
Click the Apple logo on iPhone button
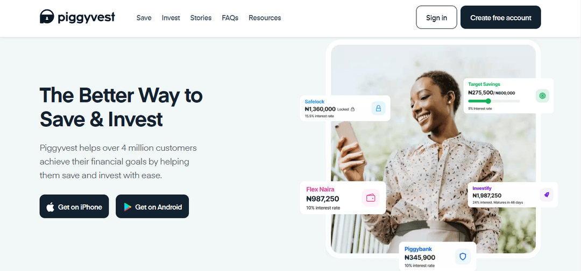[50, 207]
